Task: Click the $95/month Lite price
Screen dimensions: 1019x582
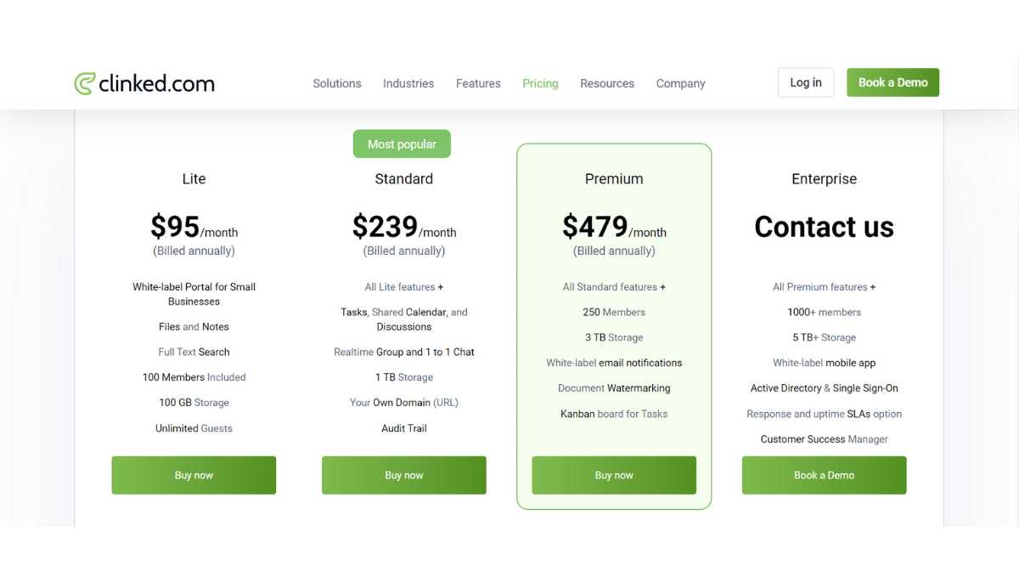Action: click(194, 228)
